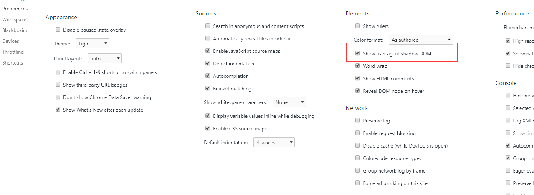Toggle Show third party URL badges
This screenshot has height=195, width=534.
tap(58, 85)
